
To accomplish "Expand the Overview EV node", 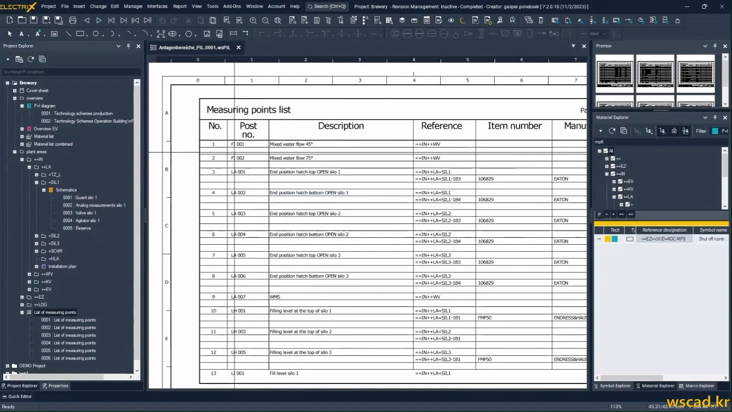I will click(x=22, y=129).
